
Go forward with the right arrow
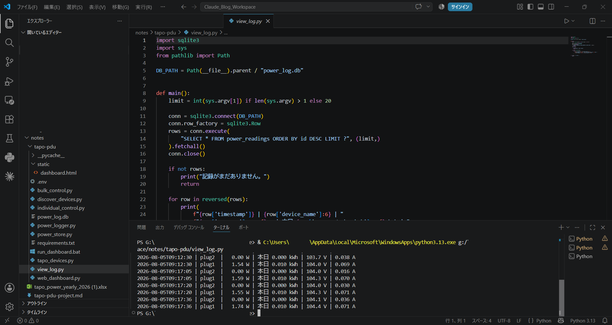pos(194,7)
